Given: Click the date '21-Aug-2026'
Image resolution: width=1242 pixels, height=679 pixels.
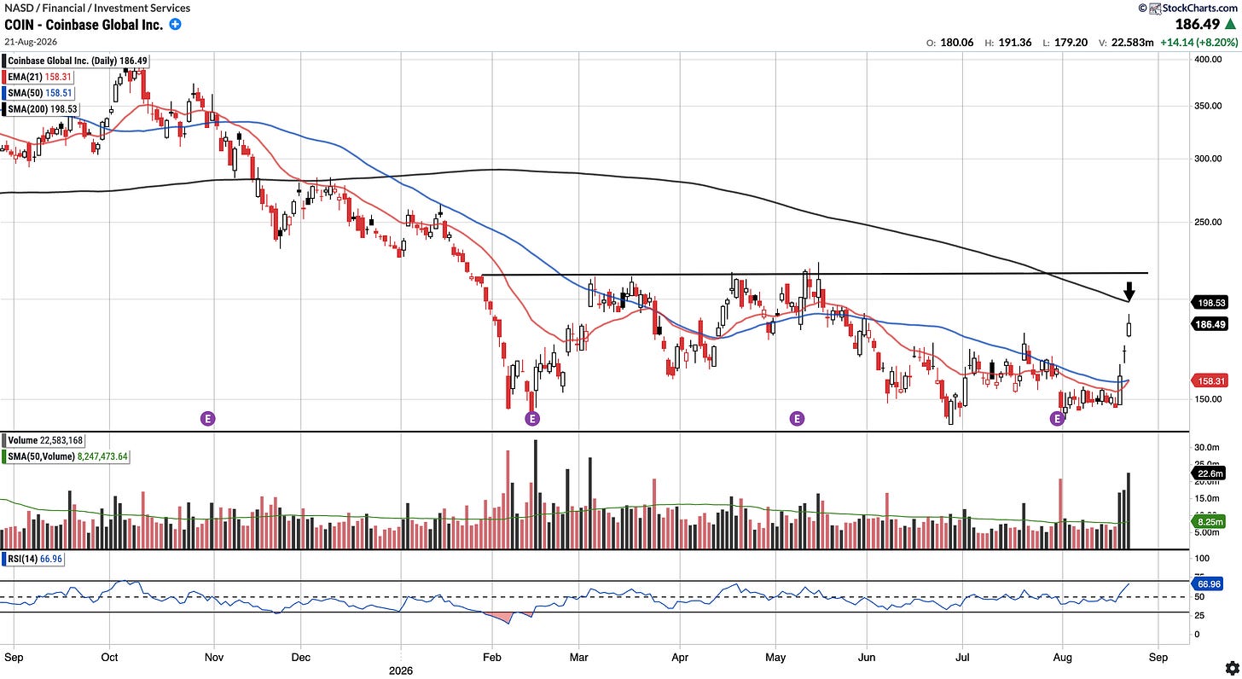Looking at the screenshot, I should (31, 41).
